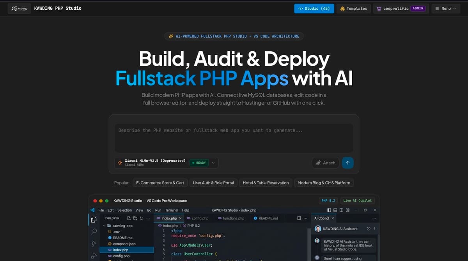The image size is (468, 261).
Task: Select the AI Copilot panel tab
Action: click(x=324, y=218)
